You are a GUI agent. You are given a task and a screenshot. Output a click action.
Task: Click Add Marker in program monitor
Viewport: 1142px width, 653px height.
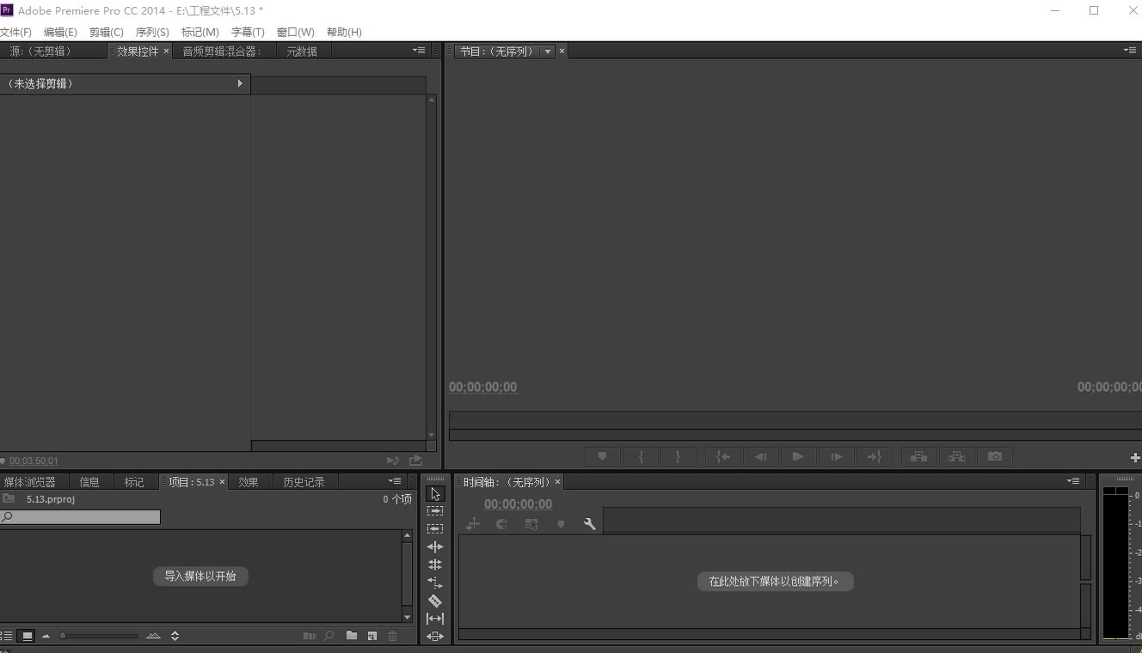[x=603, y=456]
